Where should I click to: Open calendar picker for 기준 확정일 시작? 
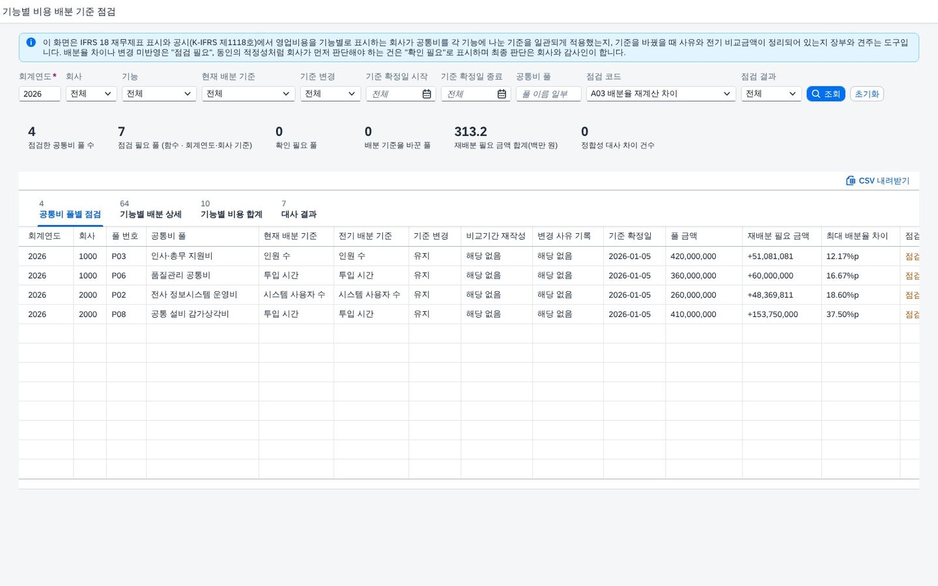(427, 94)
